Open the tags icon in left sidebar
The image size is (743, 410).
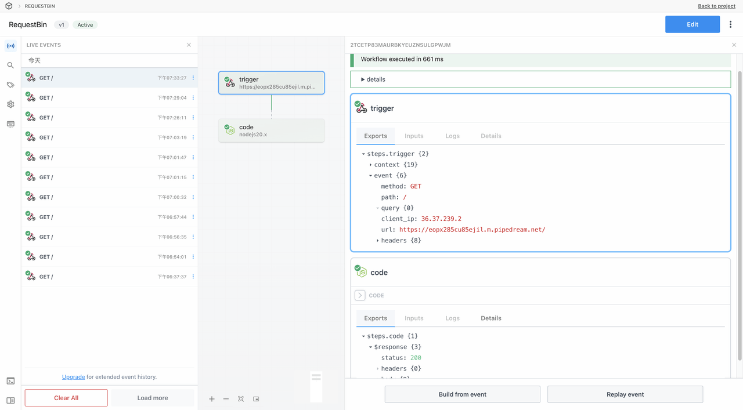tap(10, 85)
